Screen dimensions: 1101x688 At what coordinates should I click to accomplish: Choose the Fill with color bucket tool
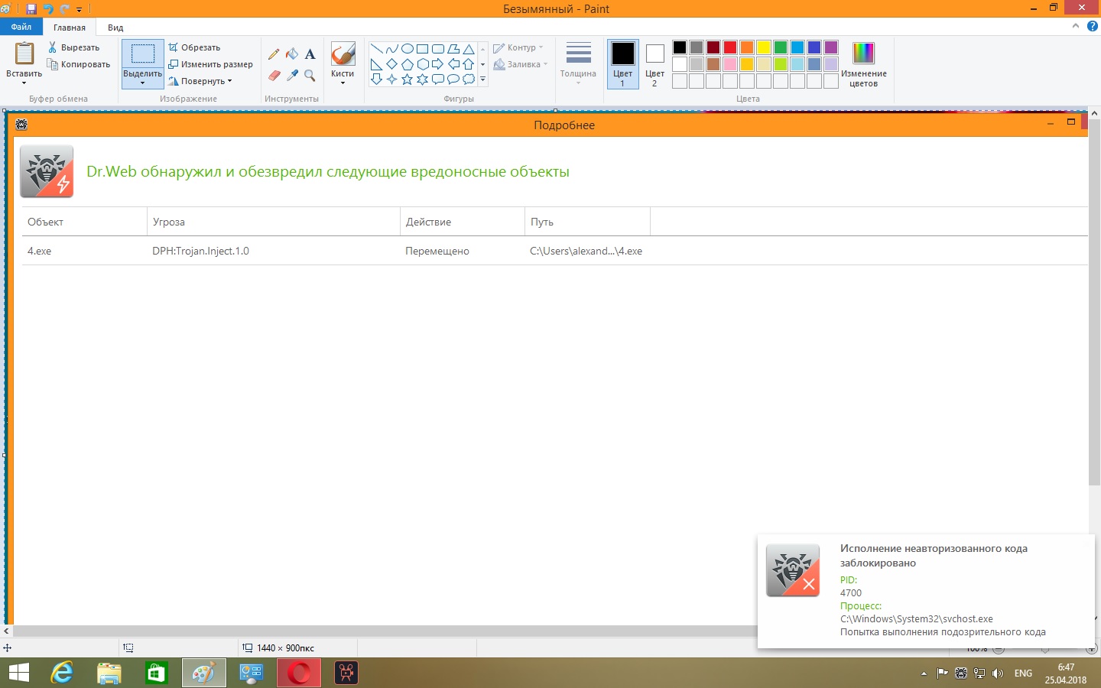point(292,54)
